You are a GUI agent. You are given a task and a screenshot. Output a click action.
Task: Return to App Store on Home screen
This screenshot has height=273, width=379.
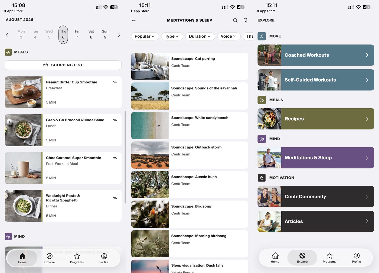(x=13, y=11)
